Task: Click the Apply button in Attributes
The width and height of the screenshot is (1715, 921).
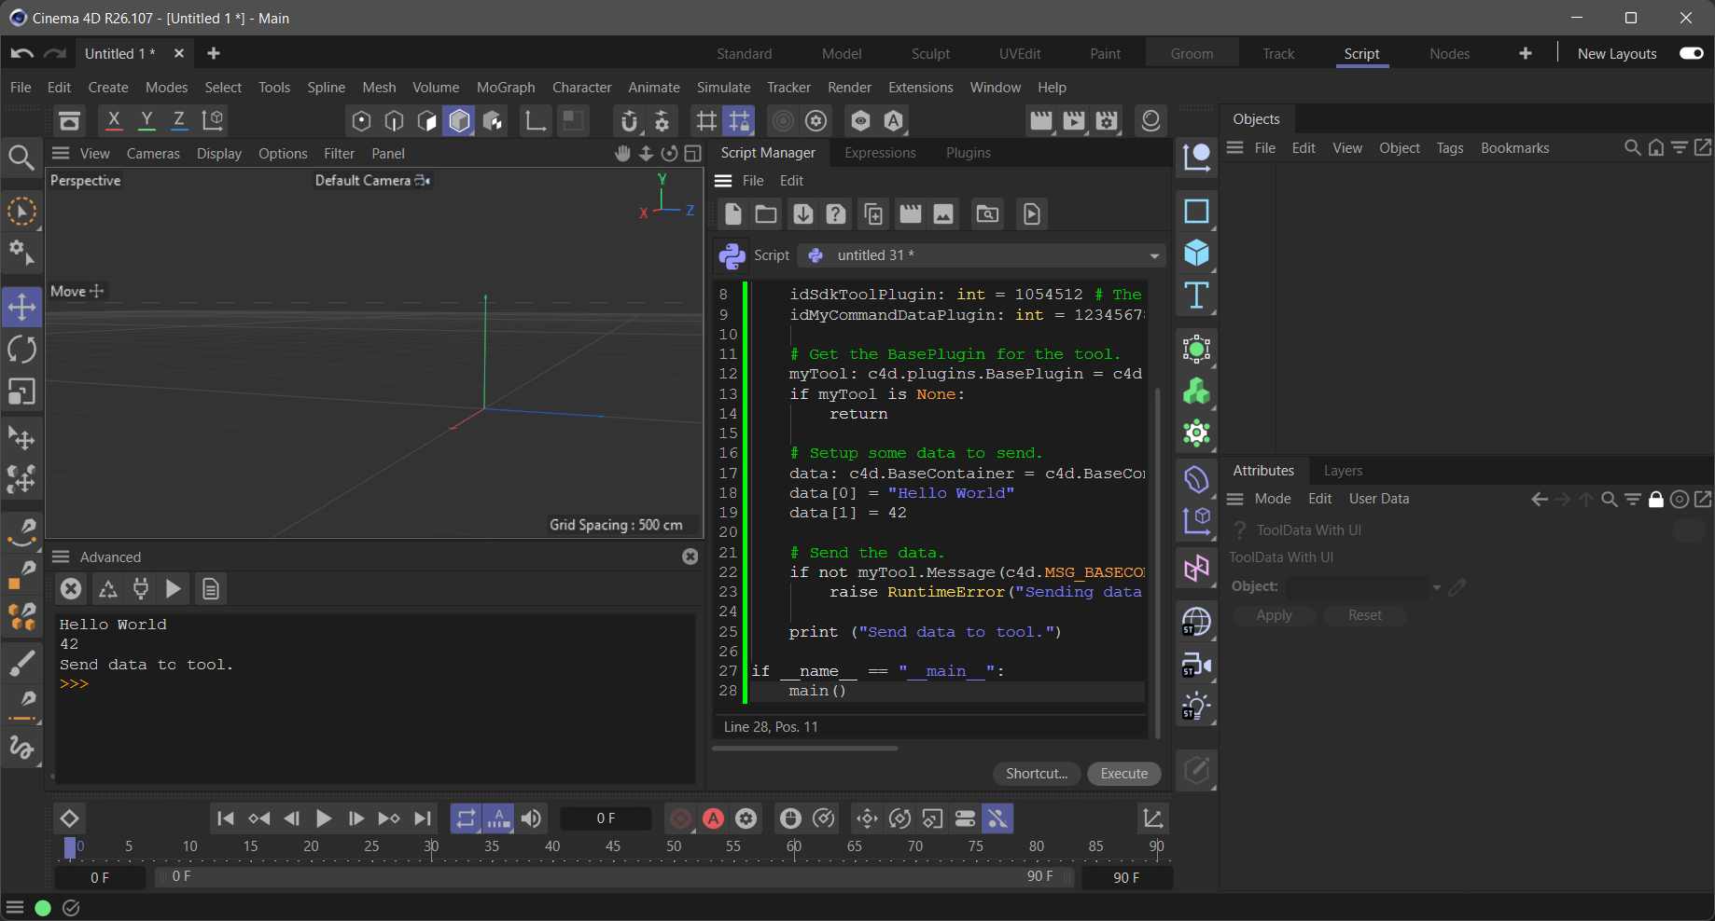Action: pyautogui.click(x=1274, y=615)
